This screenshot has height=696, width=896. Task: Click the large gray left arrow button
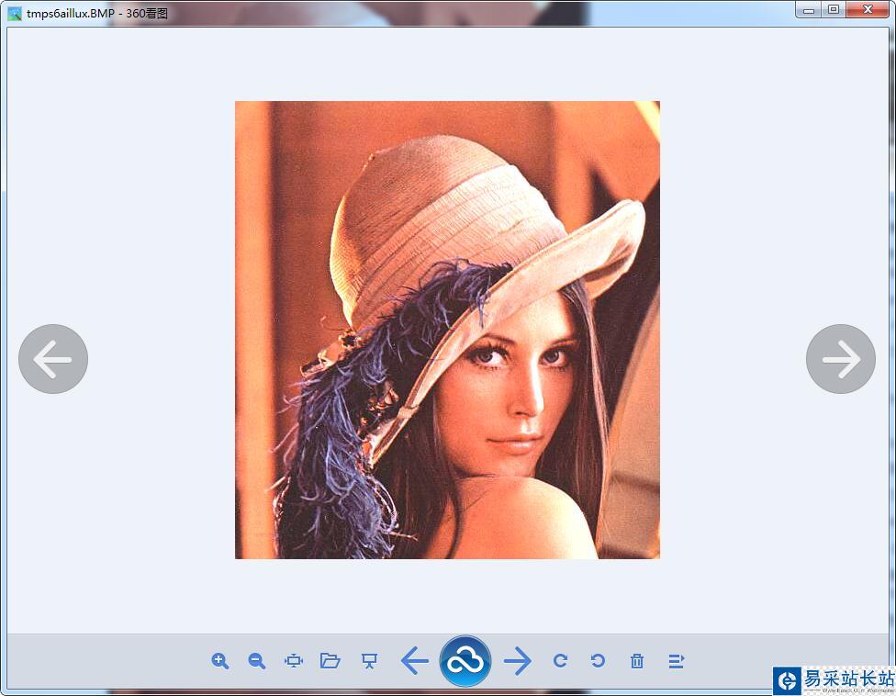pyautogui.click(x=53, y=359)
